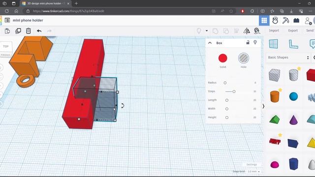This screenshot has height=177, width=315.
Task: Open the Bricks mode icon
Action: click(296, 20)
